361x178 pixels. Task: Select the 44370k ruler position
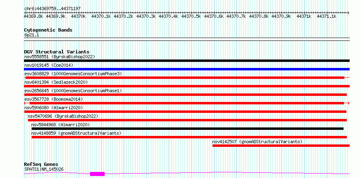(78, 17)
